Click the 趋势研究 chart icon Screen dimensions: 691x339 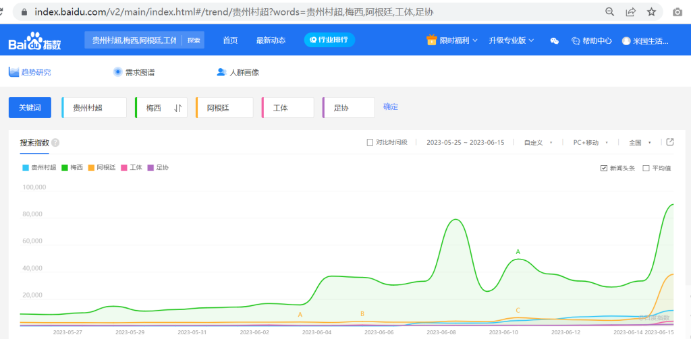click(x=13, y=71)
